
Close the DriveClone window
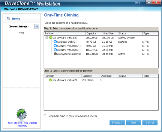(156, 2)
